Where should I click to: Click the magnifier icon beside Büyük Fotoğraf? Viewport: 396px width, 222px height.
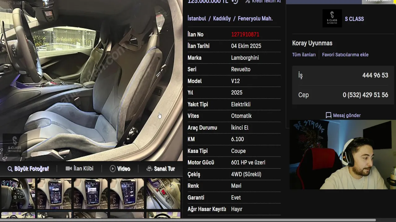click(10, 169)
